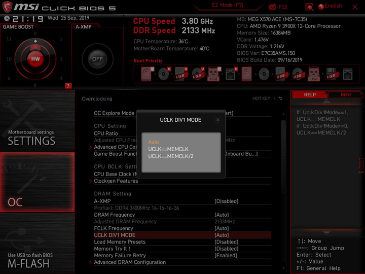
Task: Open Memory Failure Retry Enabled value
Action: (226, 255)
